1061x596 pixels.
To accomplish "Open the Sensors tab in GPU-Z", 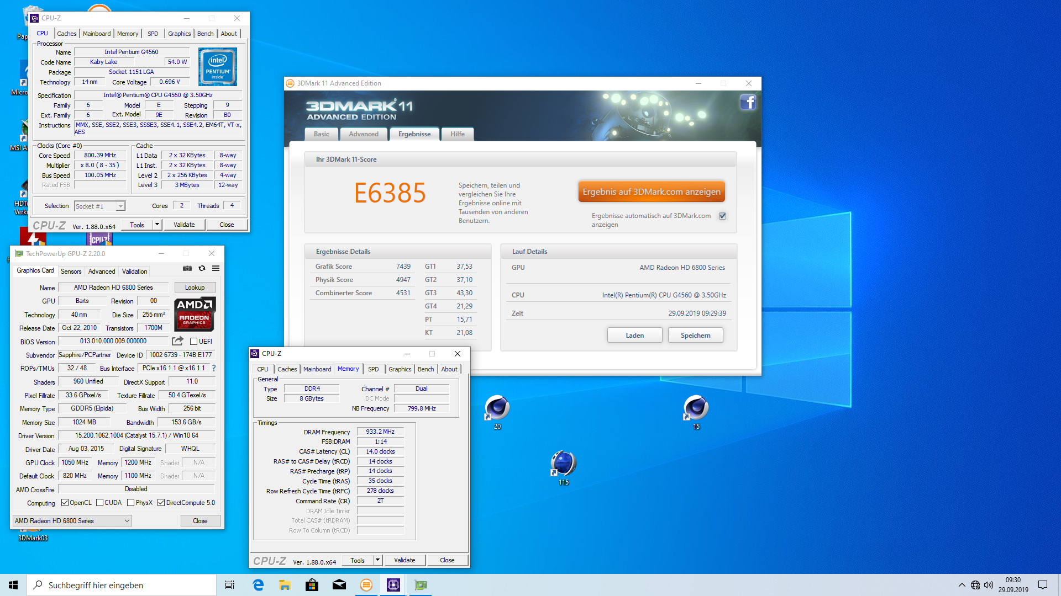I will 71,272.
